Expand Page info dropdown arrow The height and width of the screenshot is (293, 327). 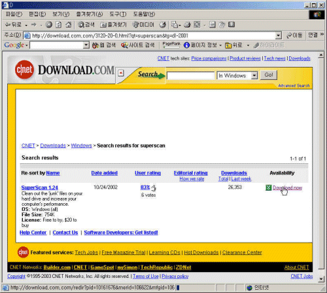(220, 45)
